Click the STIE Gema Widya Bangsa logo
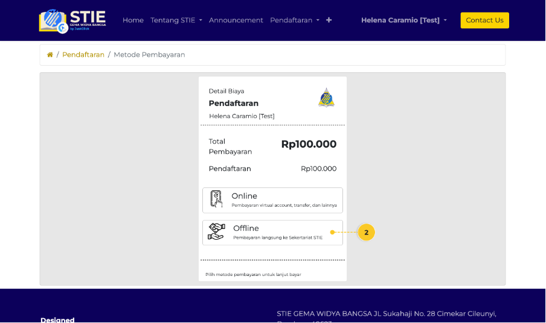 [x=72, y=20]
